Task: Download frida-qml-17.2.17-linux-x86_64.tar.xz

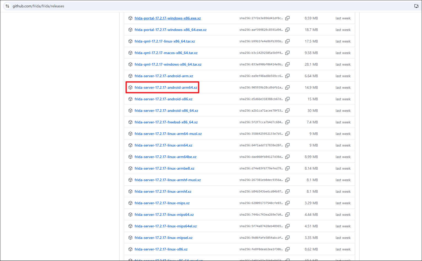Action: [x=165, y=41]
